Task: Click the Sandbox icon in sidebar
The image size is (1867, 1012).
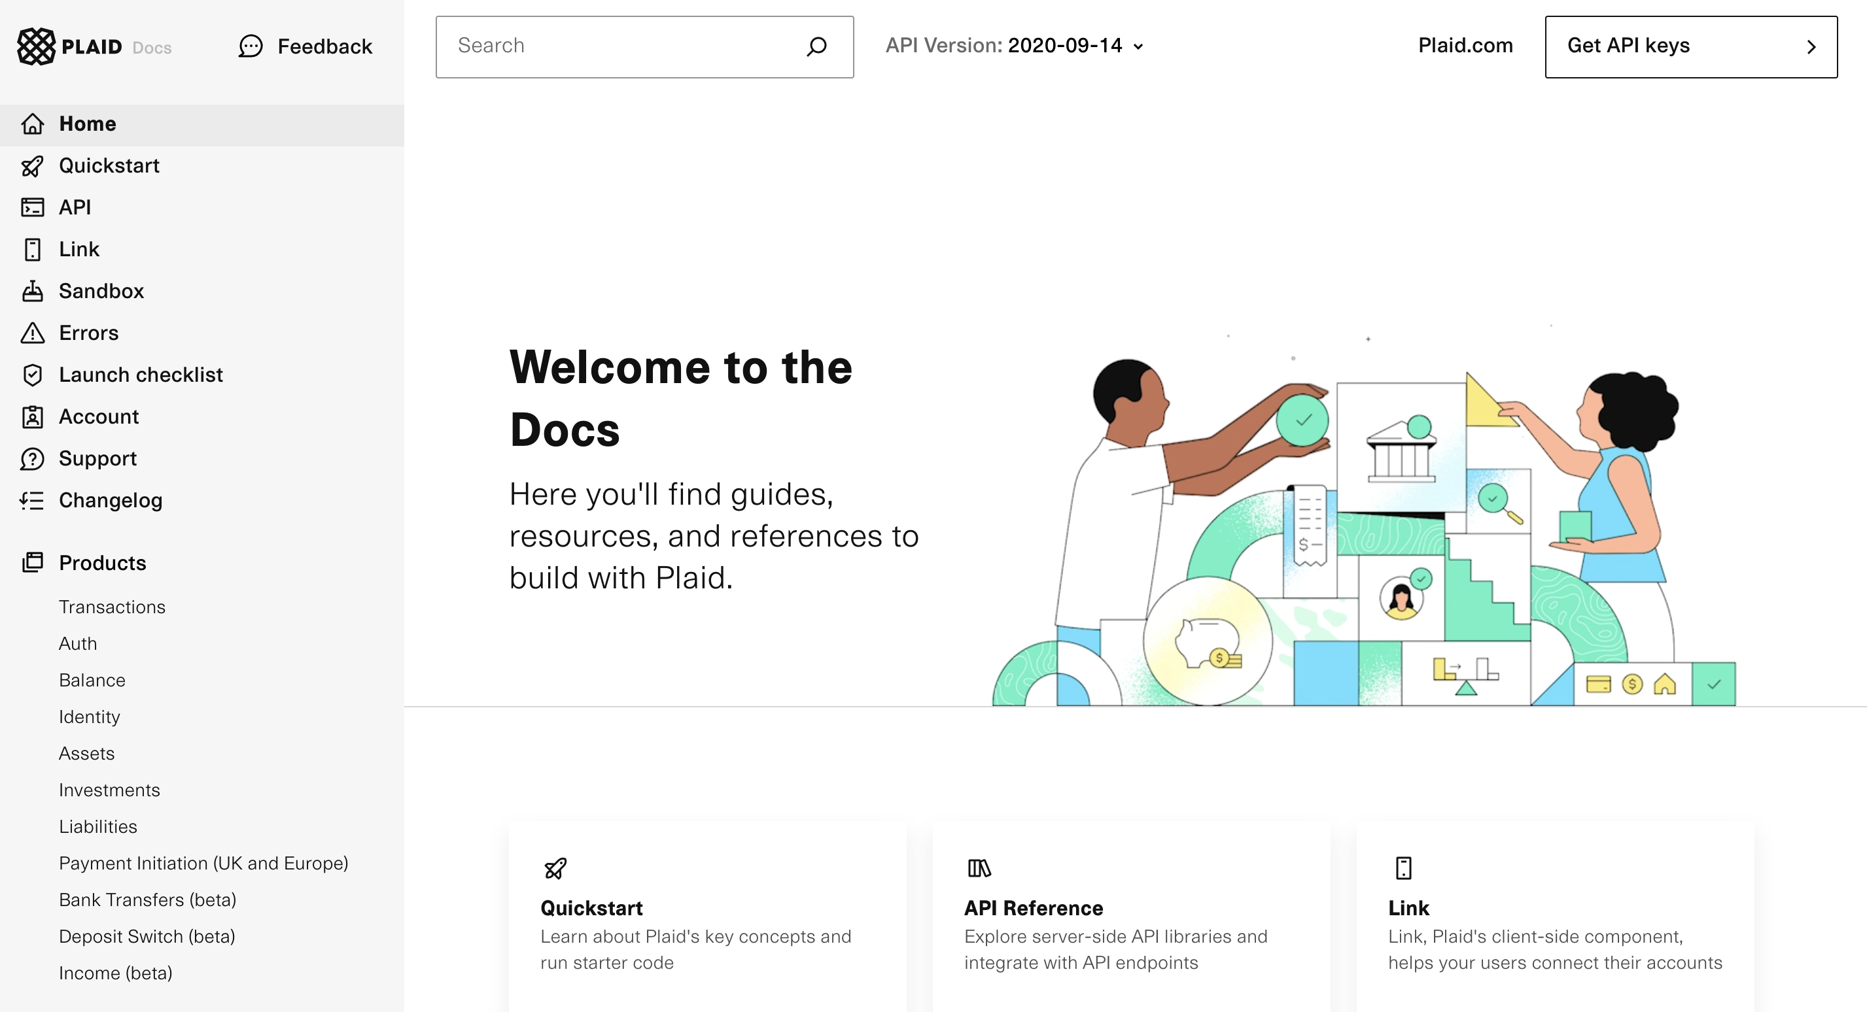Action: click(x=32, y=291)
